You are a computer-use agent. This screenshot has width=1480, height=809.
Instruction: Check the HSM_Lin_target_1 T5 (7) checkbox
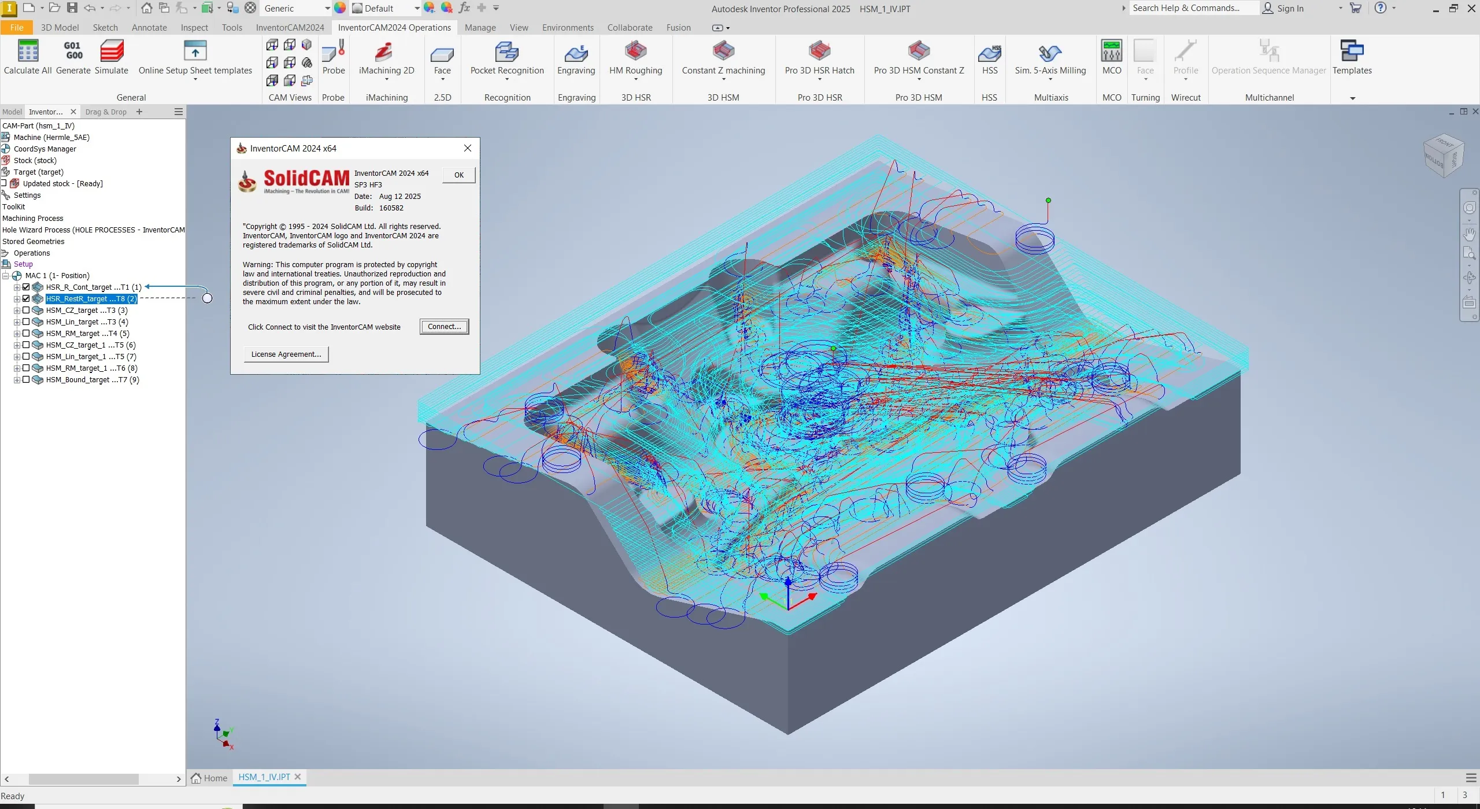coord(26,356)
